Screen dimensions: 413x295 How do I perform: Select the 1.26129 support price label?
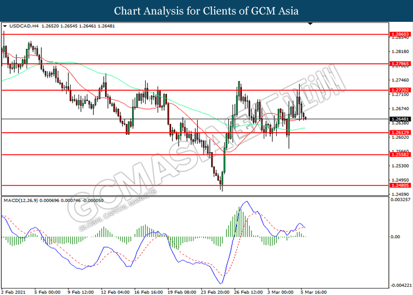click(x=400, y=133)
